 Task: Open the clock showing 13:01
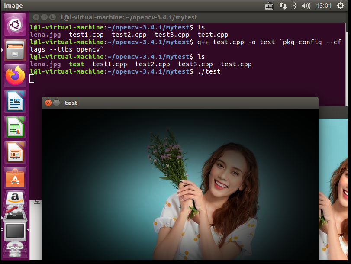(x=323, y=6)
